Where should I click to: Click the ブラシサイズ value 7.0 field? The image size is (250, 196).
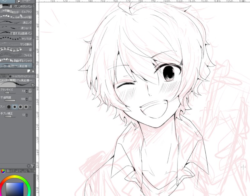[23, 91]
